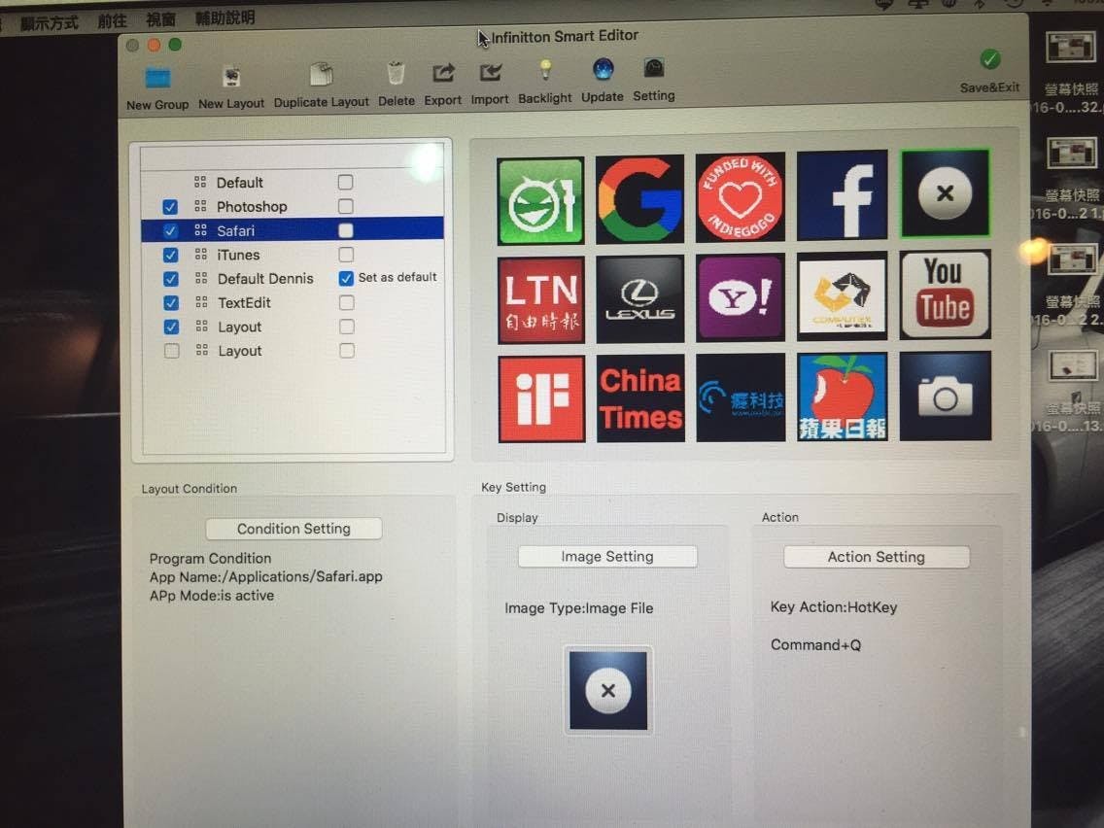The image size is (1104, 828).
Task: Click the 'APp Mode:is active' text
Action: click(x=211, y=596)
